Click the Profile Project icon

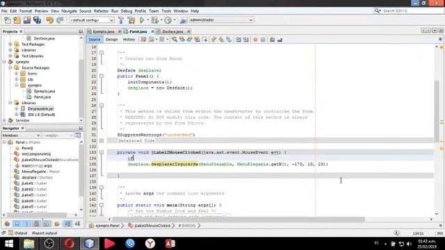click(168, 20)
